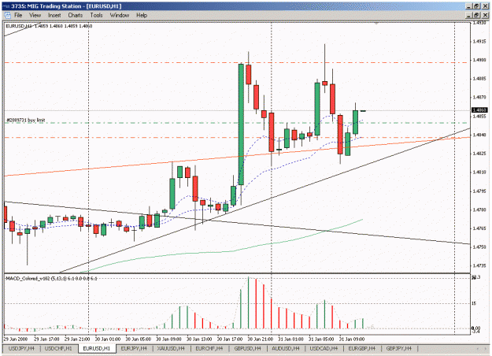This screenshot has height=356, width=492.
Task: Click the #2089731 buy limit order label
Action: coord(26,120)
